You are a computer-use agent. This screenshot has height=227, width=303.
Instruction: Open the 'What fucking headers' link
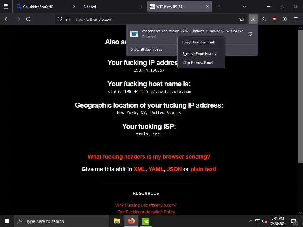(x=149, y=157)
